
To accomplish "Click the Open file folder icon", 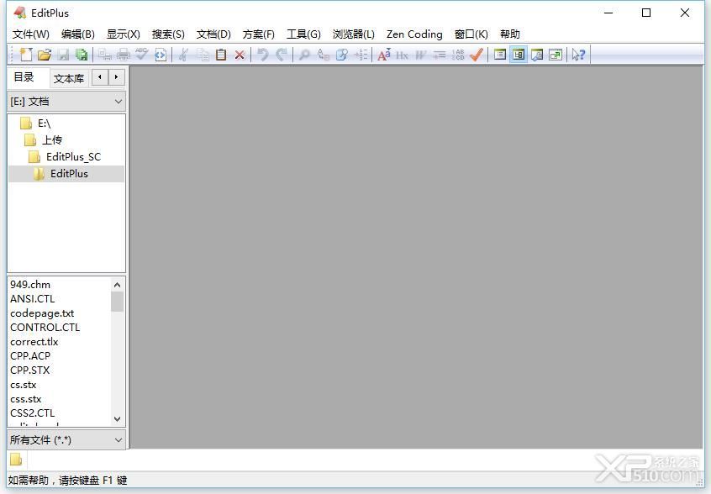I will 45,55.
